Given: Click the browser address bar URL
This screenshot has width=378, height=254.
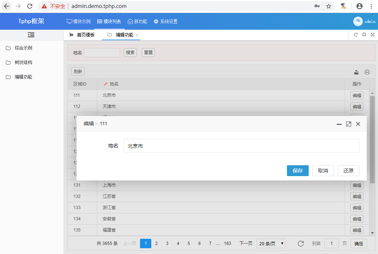Looking at the screenshot, I should tap(99, 6).
